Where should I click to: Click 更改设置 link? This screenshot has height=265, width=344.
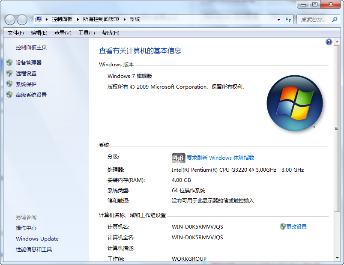pyautogui.click(x=296, y=226)
